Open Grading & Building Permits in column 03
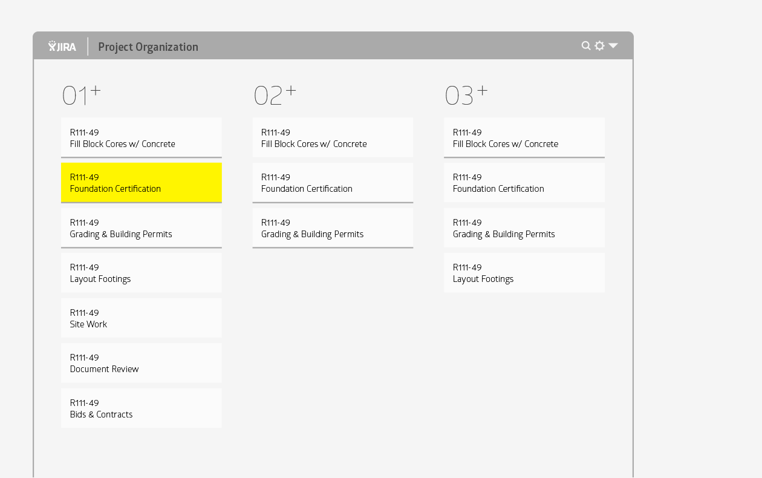Viewport: 762px width, 478px height. tap(524, 228)
